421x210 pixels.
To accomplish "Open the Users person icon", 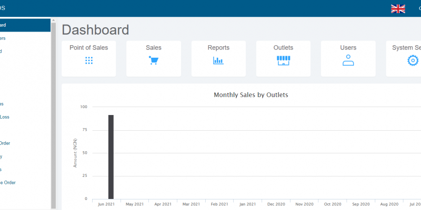I will (x=348, y=60).
